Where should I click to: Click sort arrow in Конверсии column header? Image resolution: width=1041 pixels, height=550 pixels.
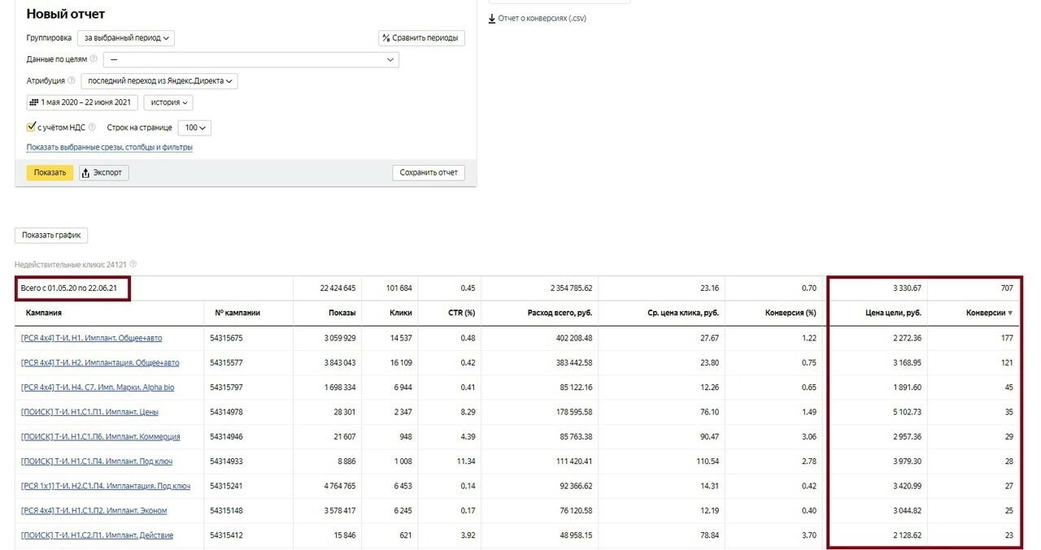[x=1011, y=313]
